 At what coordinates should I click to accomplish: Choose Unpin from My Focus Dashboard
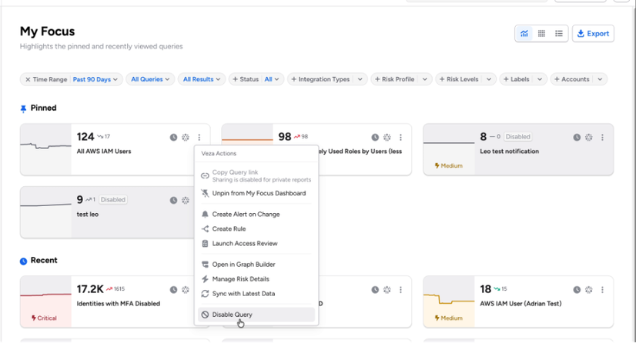point(256,193)
